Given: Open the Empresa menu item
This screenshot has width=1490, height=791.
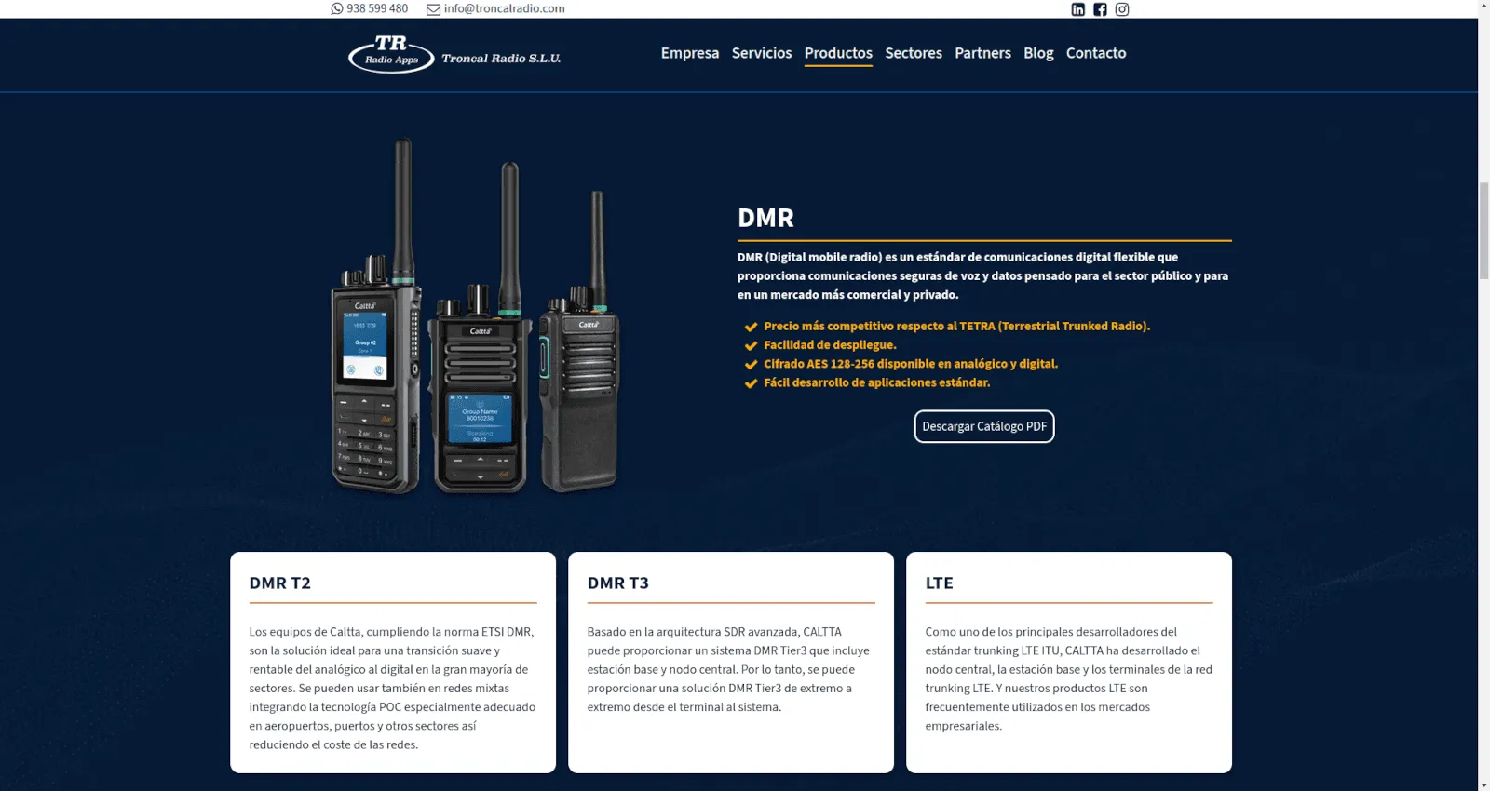Looking at the screenshot, I should coord(690,53).
